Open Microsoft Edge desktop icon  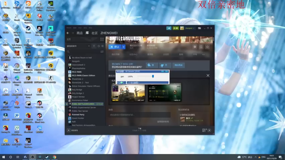tap(17, 81)
